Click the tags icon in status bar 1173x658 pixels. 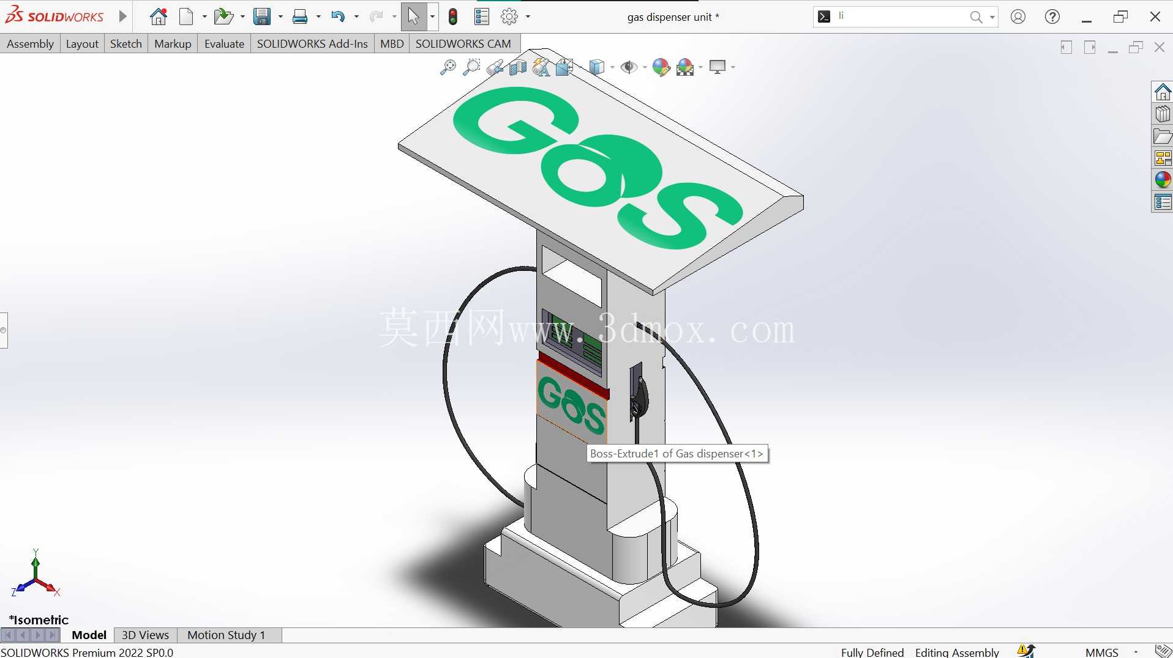(1163, 651)
